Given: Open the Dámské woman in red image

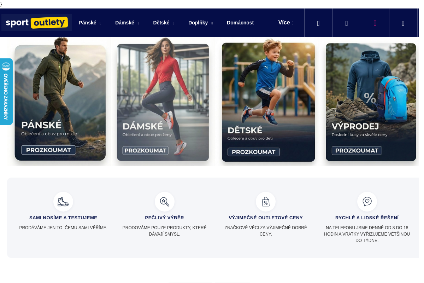Looking at the screenshot, I should (x=163, y=102).
